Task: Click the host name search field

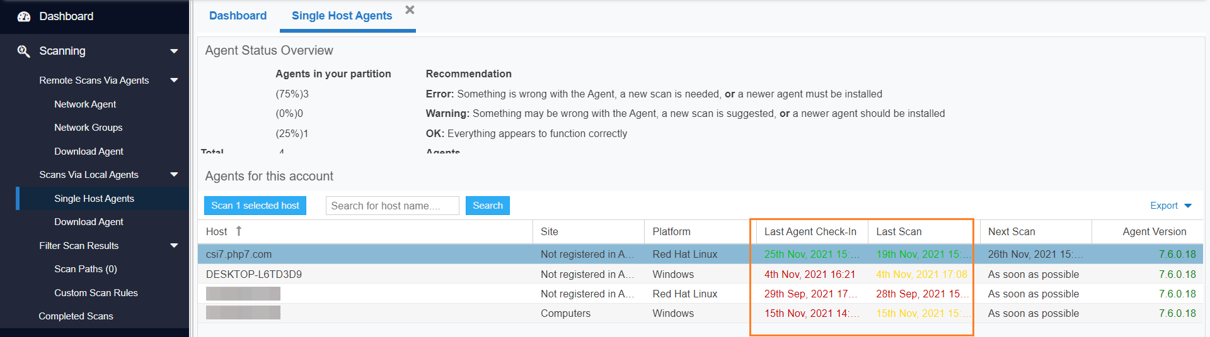Action: (392, 206)
